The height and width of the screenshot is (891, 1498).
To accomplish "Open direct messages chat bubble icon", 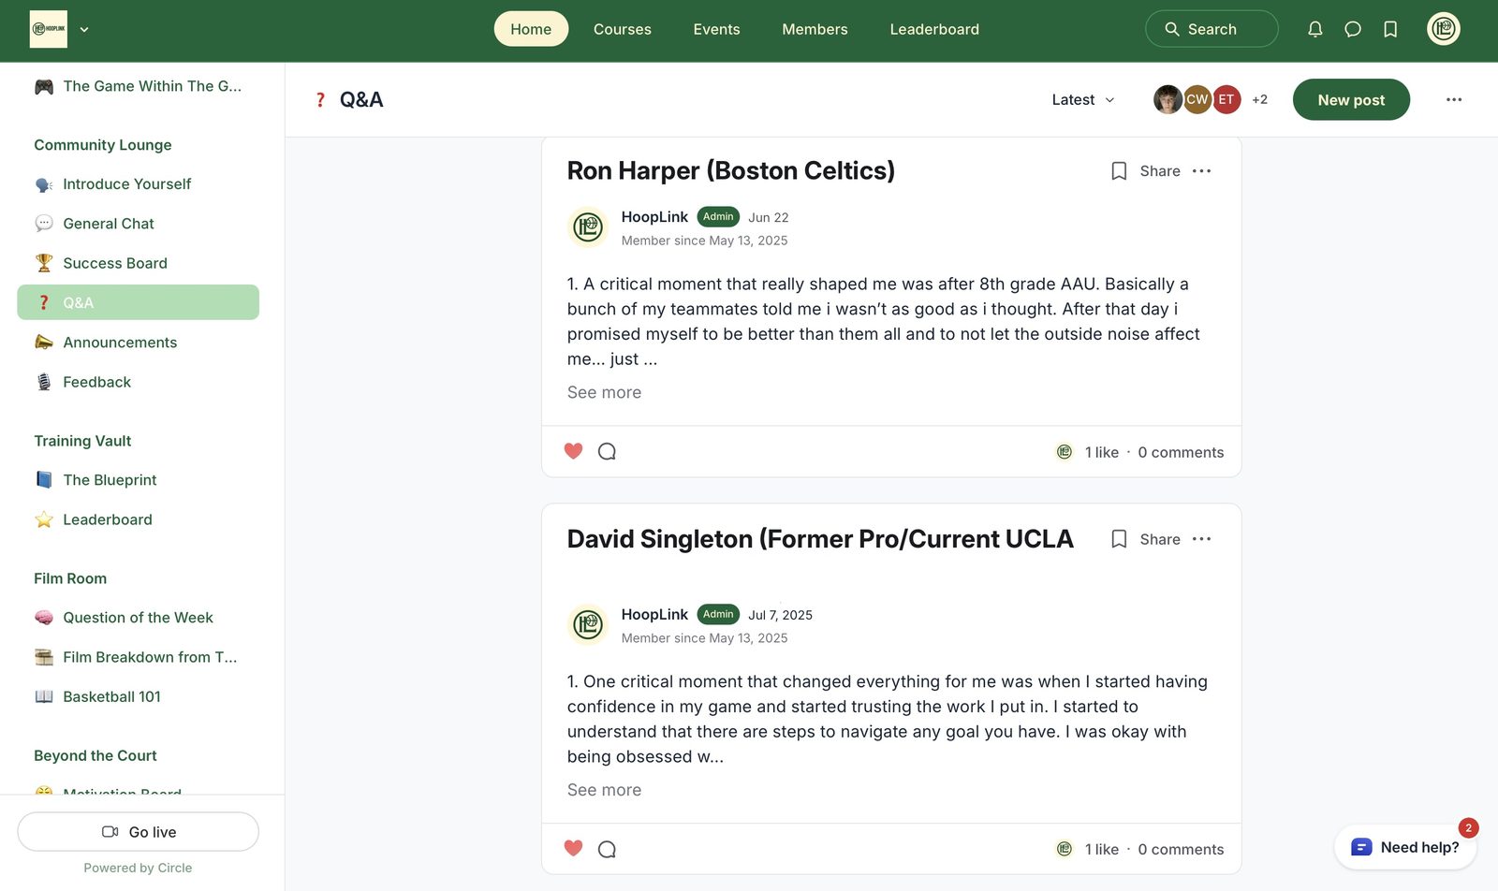I will [x=1353, y=29].
